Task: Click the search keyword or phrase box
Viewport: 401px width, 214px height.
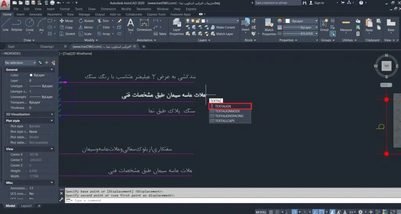Action: pos(278,3)
